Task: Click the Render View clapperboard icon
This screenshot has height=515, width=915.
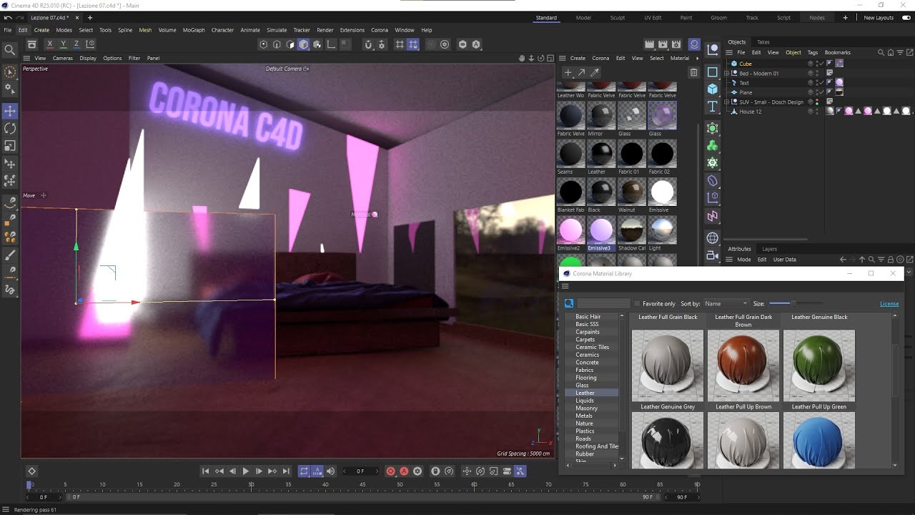Action: click(x=650, y=44)
